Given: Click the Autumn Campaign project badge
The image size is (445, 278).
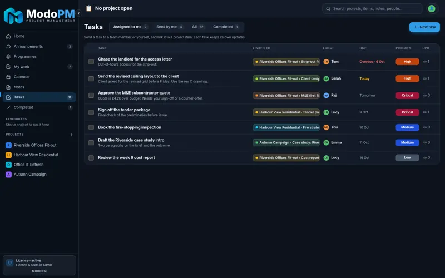Looking at the screenshot, I should point(8,175).
